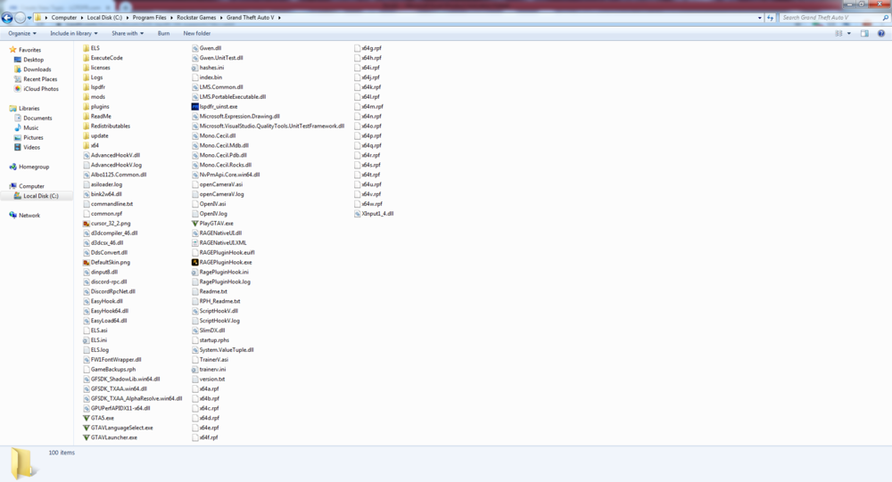Select Rockstar Games in the breadcrumb path

pos(196,18)
